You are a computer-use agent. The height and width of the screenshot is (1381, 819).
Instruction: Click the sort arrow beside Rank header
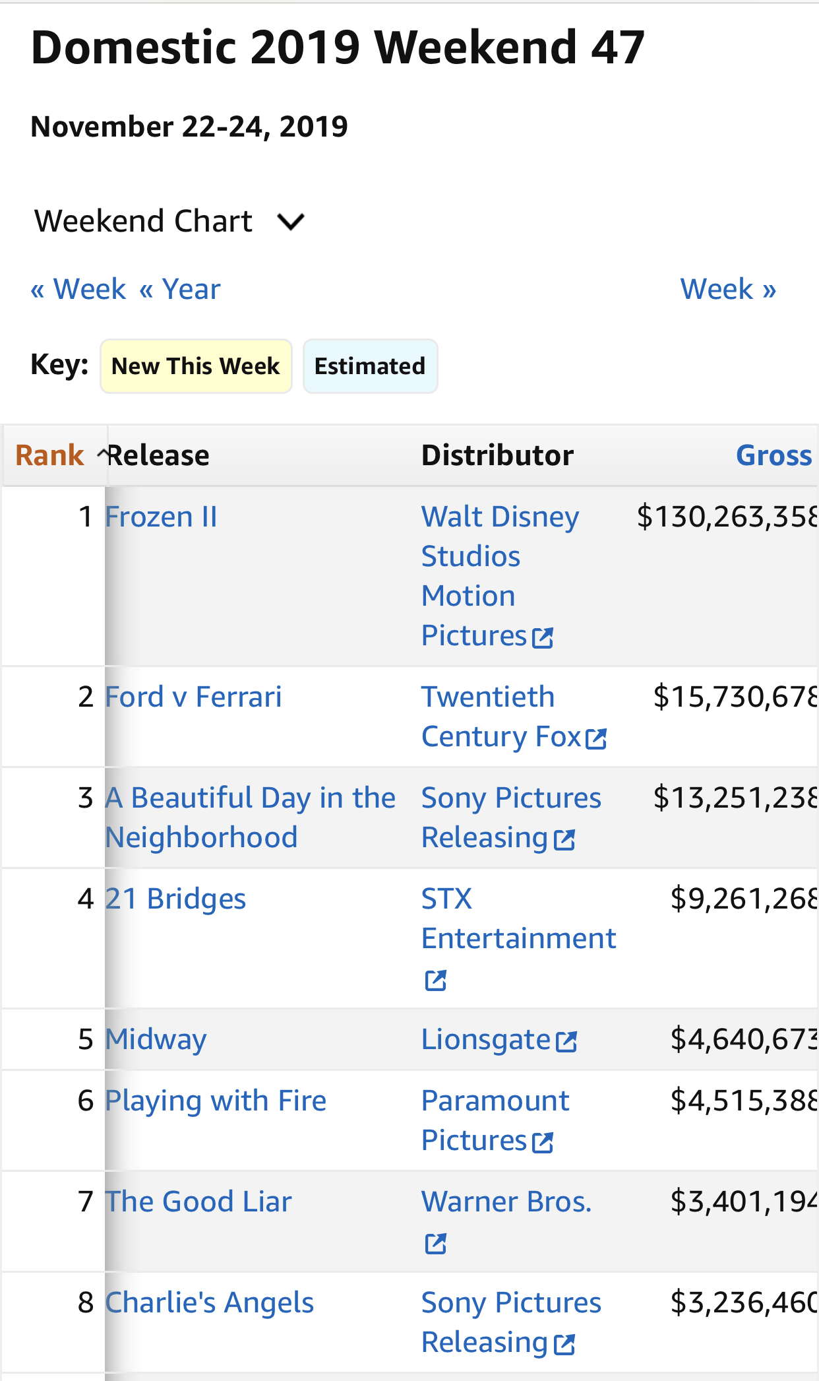tap(102, 454)
